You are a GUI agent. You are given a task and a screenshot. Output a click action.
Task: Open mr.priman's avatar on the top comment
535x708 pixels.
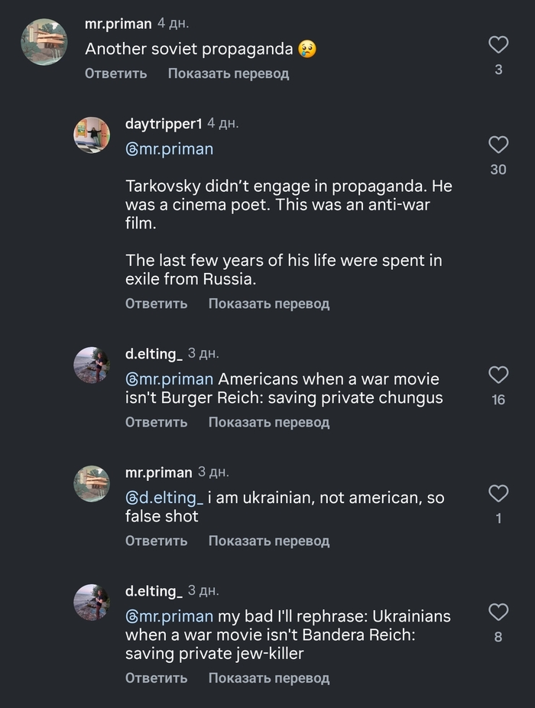coord(44,41)
